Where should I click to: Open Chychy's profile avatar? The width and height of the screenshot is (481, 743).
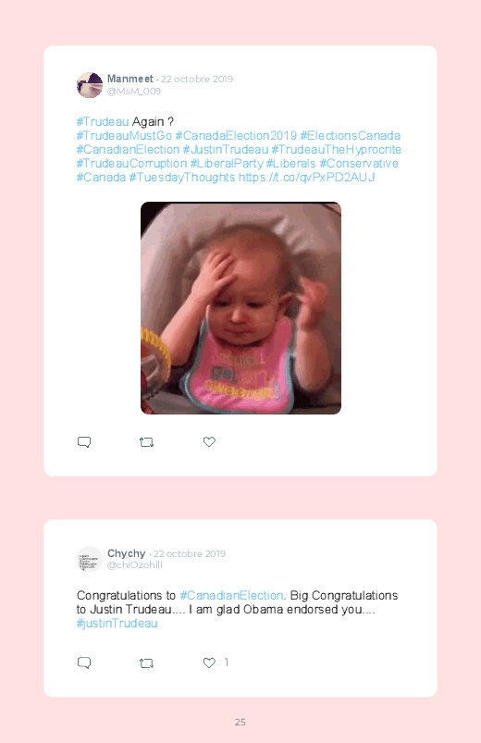tap(90, 559)
